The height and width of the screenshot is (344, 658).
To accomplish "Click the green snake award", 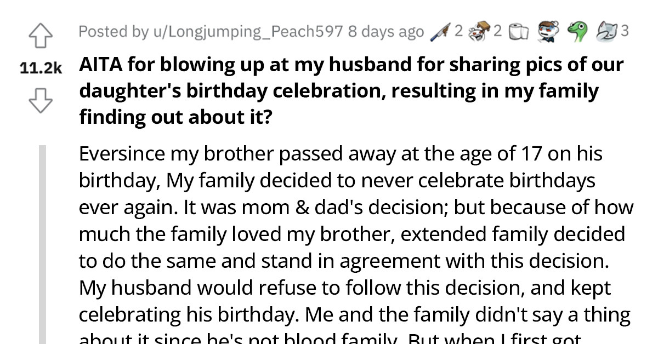I will pos(576,31).
